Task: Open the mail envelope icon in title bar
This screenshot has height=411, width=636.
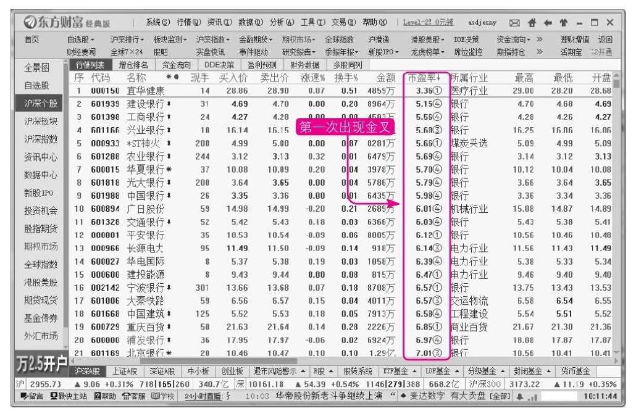Action: pos(514,23)
